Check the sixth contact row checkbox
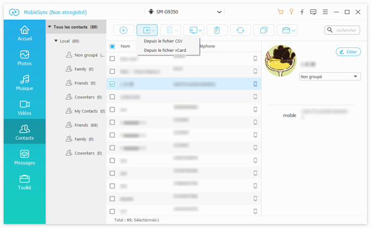The height and width of the screenshot is (228, 371). 112,122
